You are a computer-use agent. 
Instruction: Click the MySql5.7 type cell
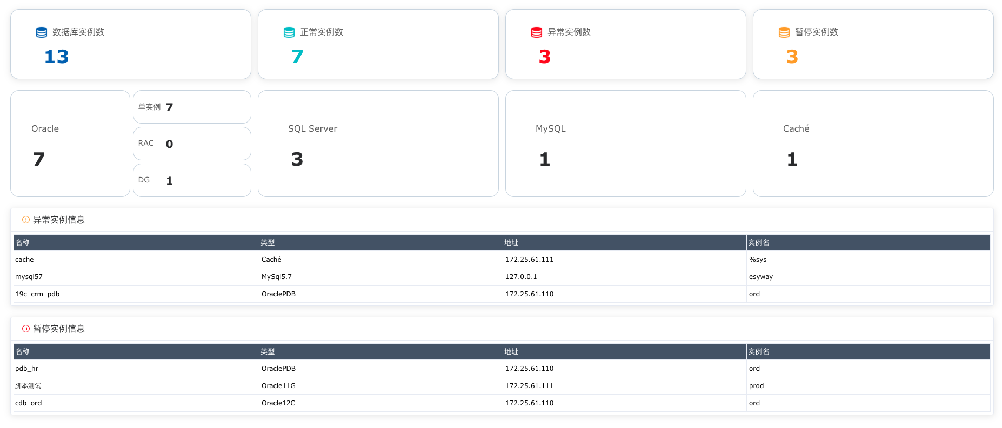pos(381,277)
